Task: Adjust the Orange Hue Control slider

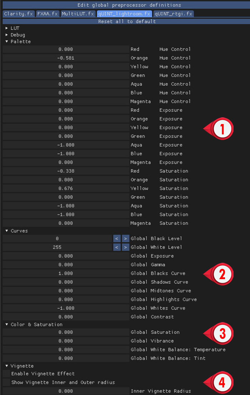Action: (x=66, y=58)
